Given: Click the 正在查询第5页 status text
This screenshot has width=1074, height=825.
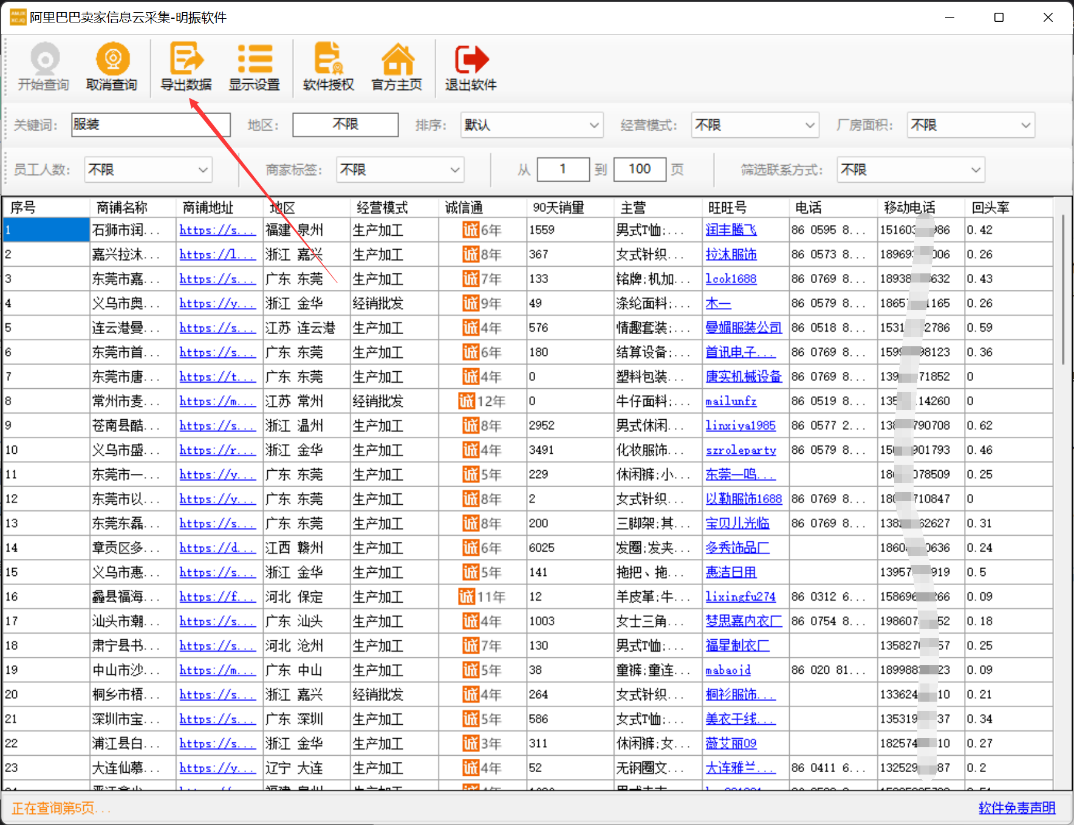Looking at the screenshot, I should [x=61, y=808].
